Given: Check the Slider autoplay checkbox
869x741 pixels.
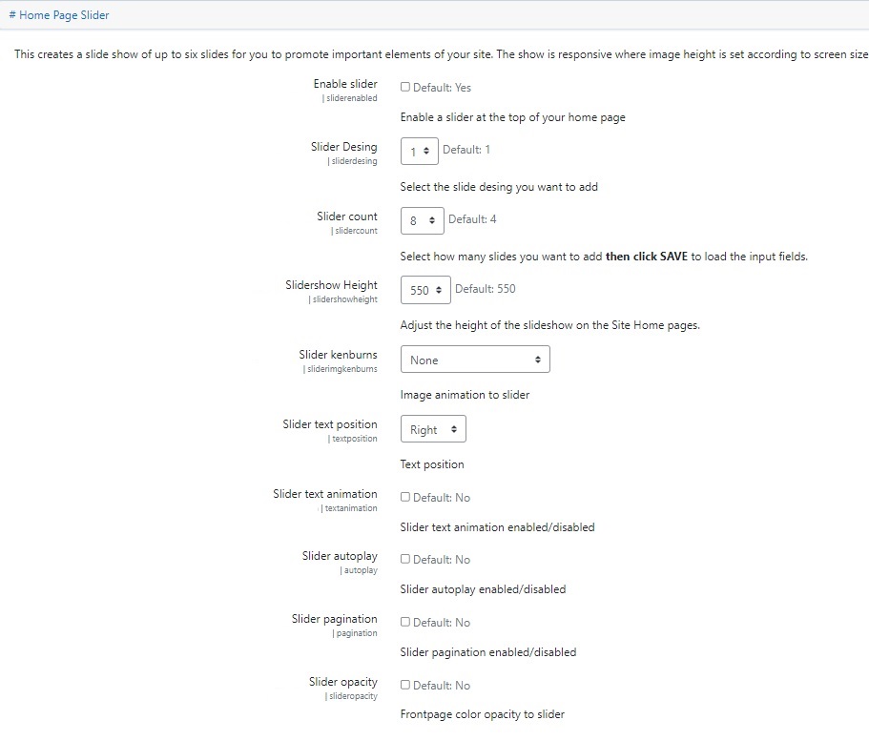Looking at the screenshot, I should pyautogui.click(x=405, y=559).
